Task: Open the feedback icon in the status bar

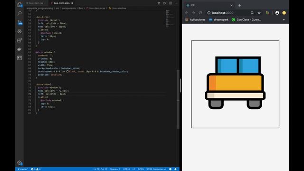Action: (170, 169)
